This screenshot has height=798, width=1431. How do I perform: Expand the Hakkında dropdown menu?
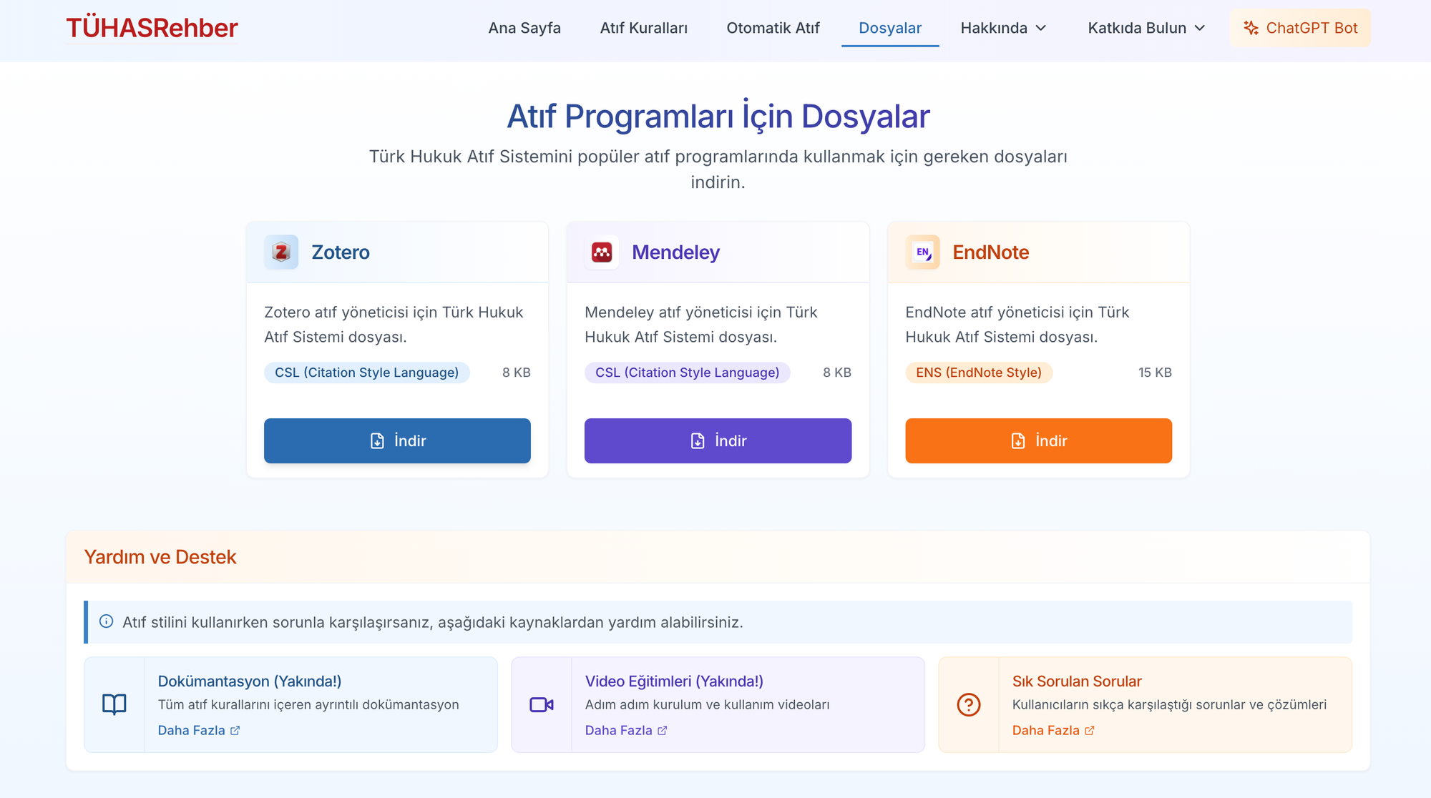[1003, 28]
